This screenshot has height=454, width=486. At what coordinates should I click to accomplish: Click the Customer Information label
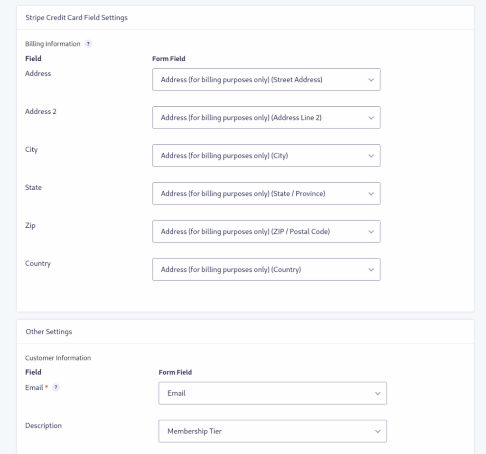[58, 358]
